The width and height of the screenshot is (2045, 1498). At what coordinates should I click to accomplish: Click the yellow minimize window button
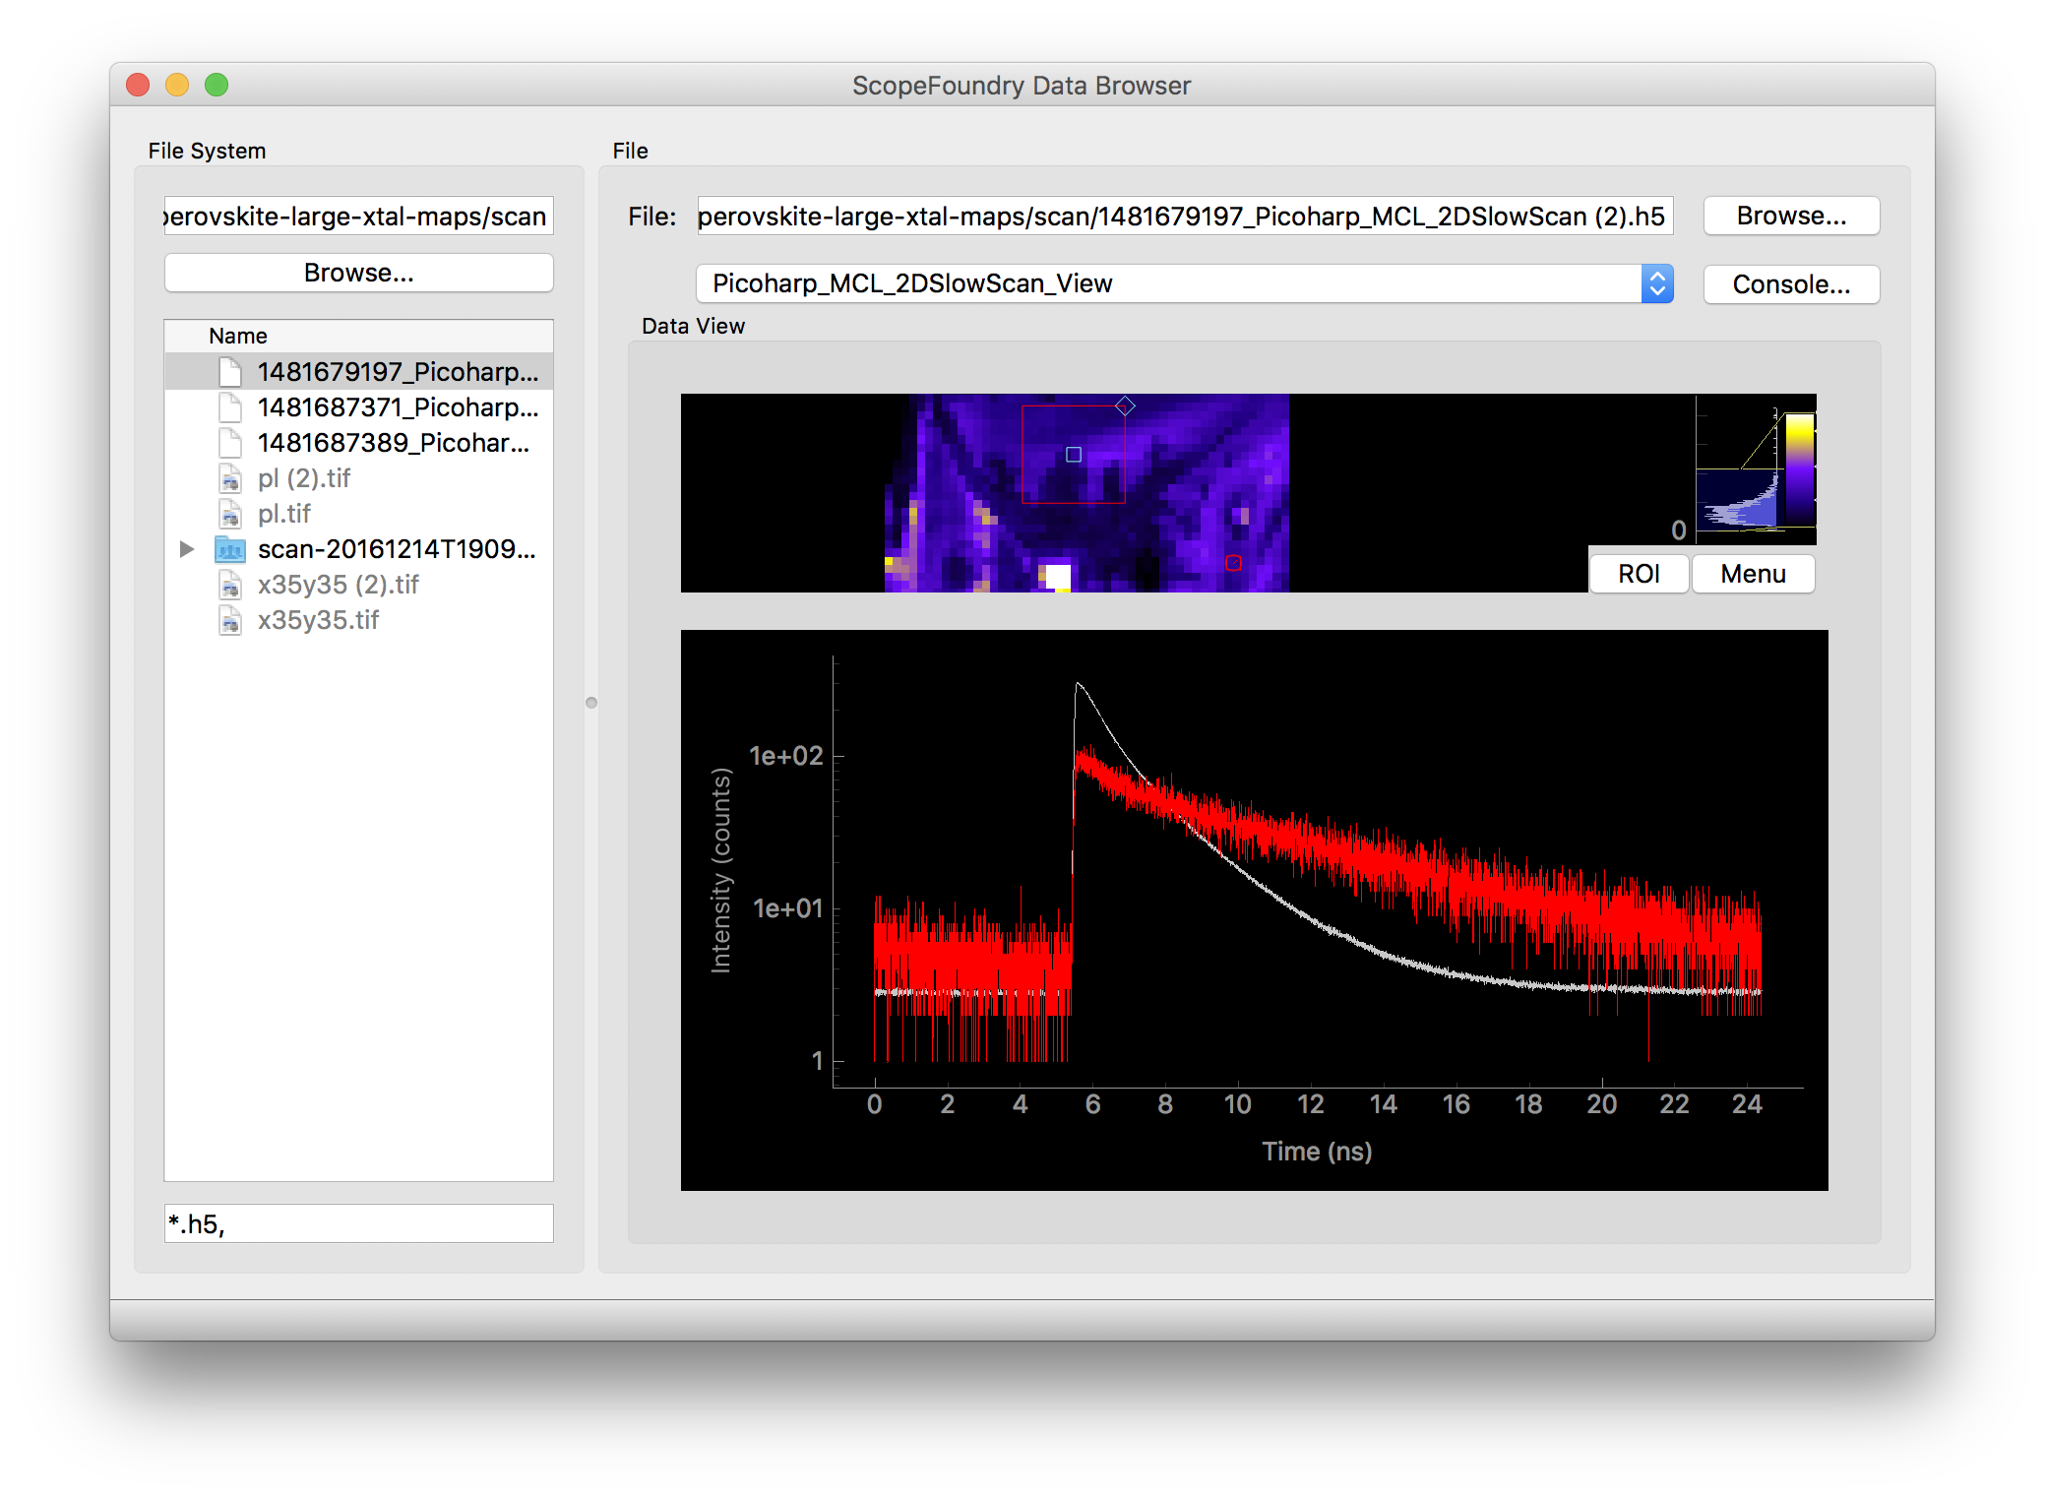tap(177, 85)
